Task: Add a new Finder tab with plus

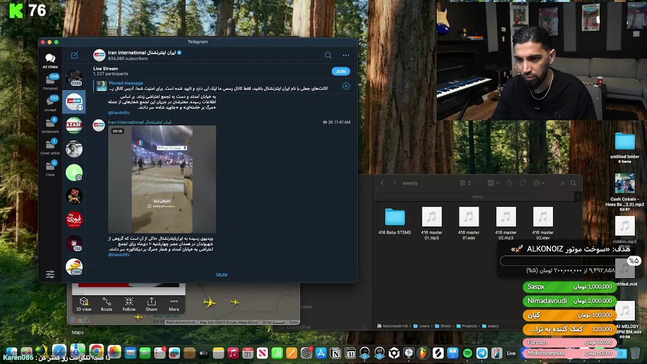Action: (578, 197)
